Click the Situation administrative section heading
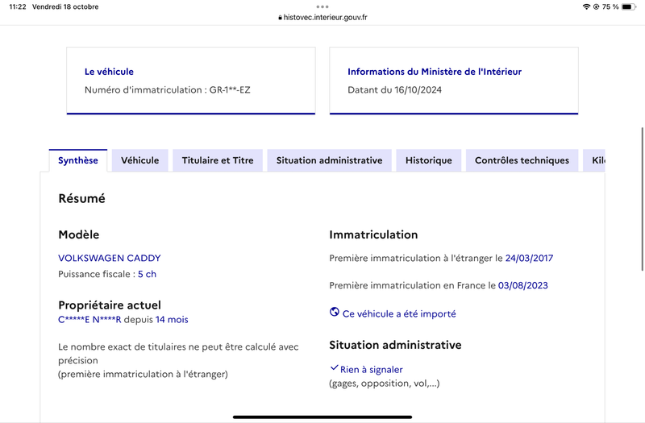This screenshot has width=645, height=423. pos(395,345)
